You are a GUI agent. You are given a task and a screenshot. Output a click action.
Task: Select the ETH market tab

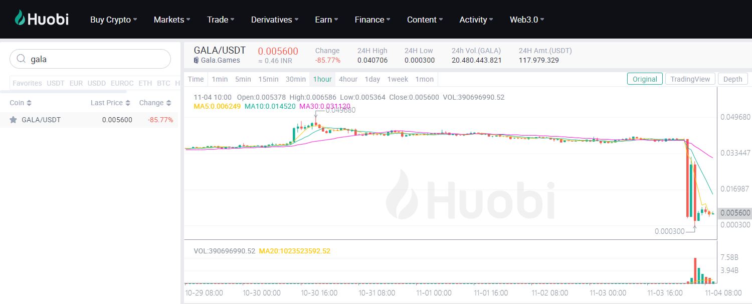(145, 83)
